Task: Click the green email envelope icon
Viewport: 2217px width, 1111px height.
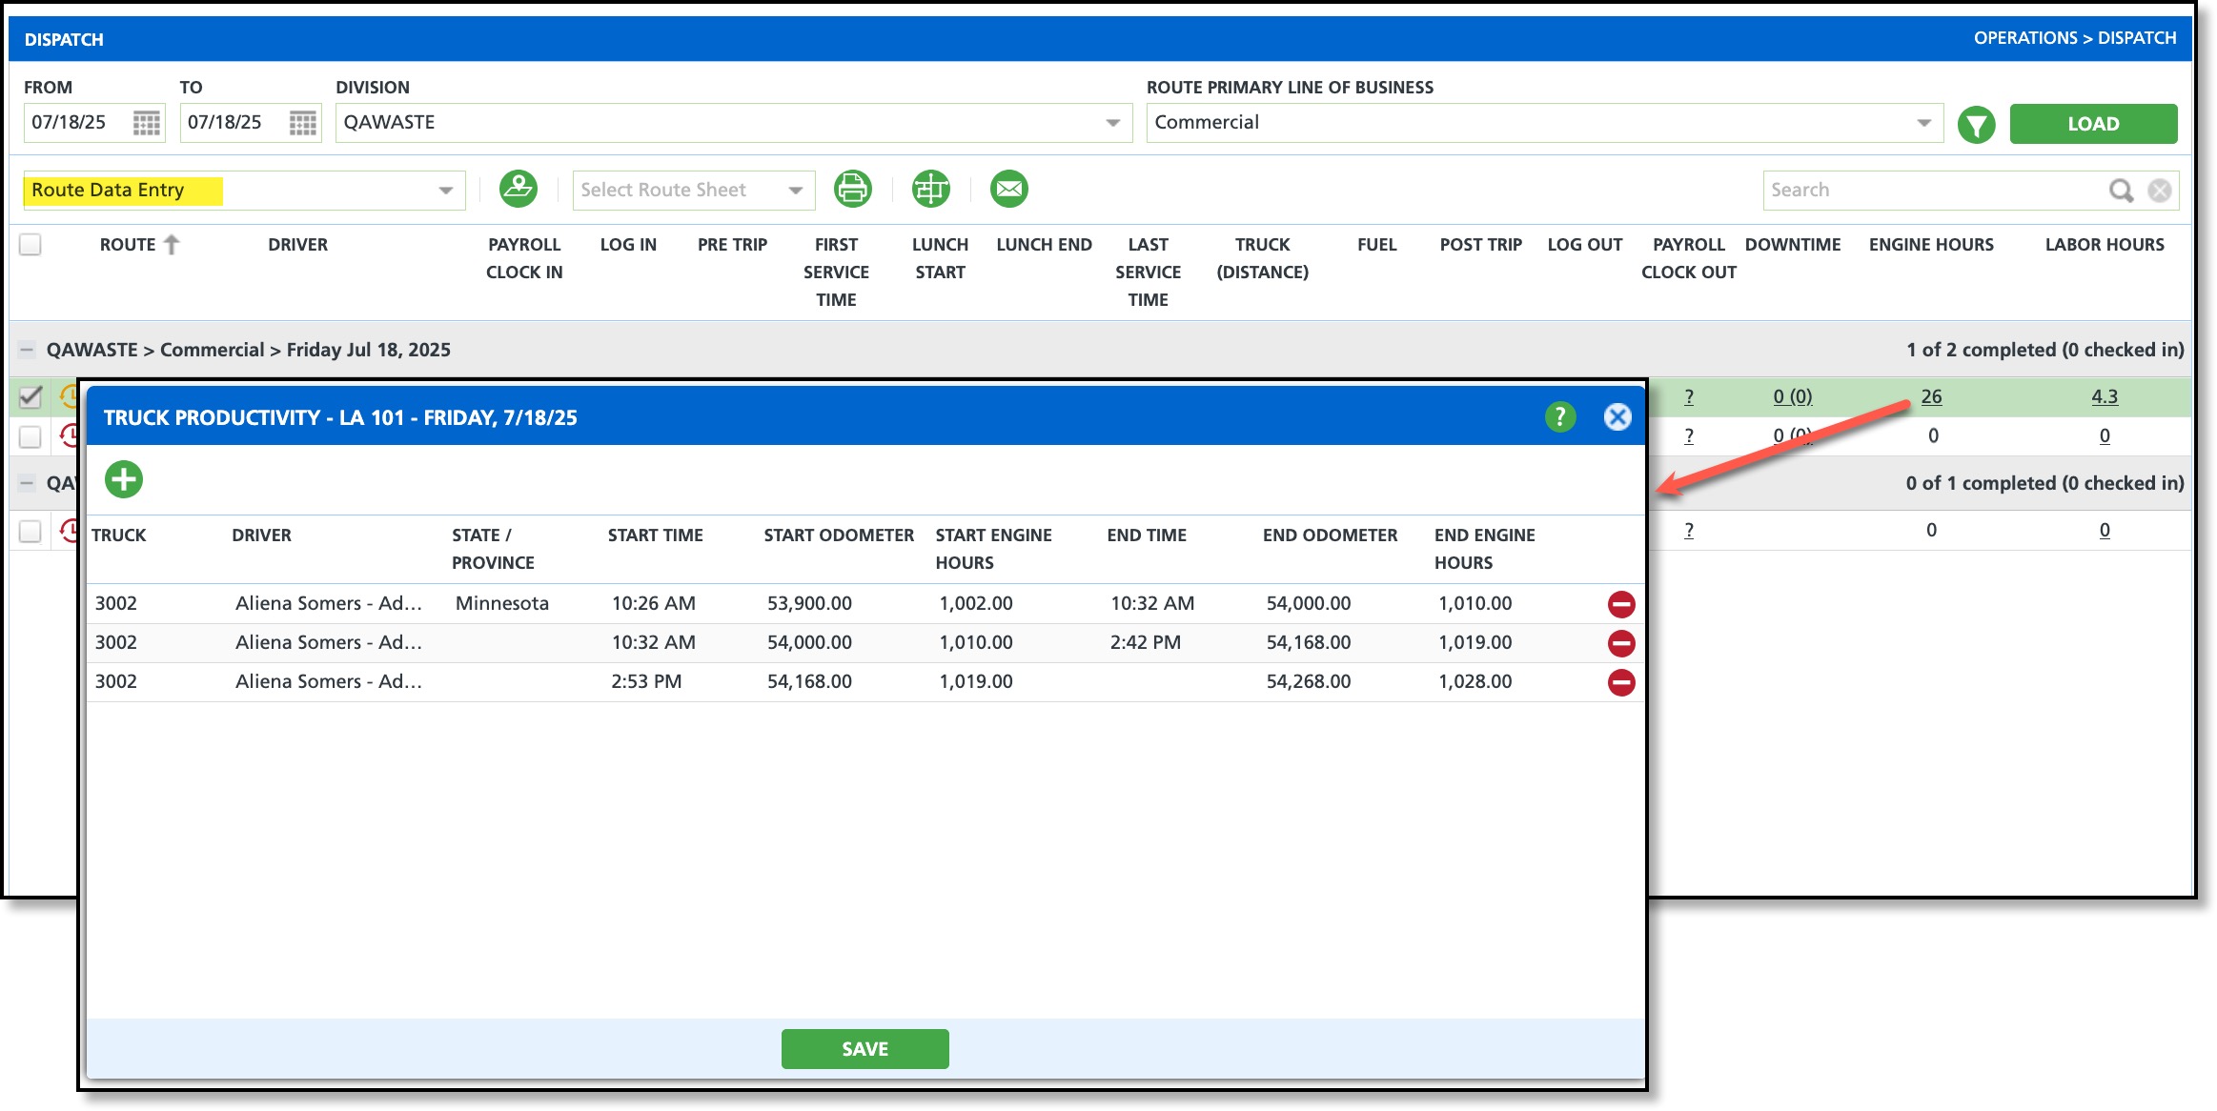Action: [x=1008, y=189]
